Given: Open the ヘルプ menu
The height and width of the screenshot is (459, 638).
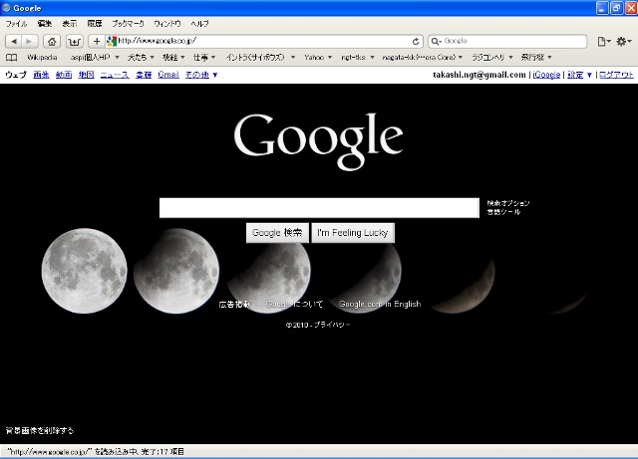Looking at the screenshot, I should point(199,24).
